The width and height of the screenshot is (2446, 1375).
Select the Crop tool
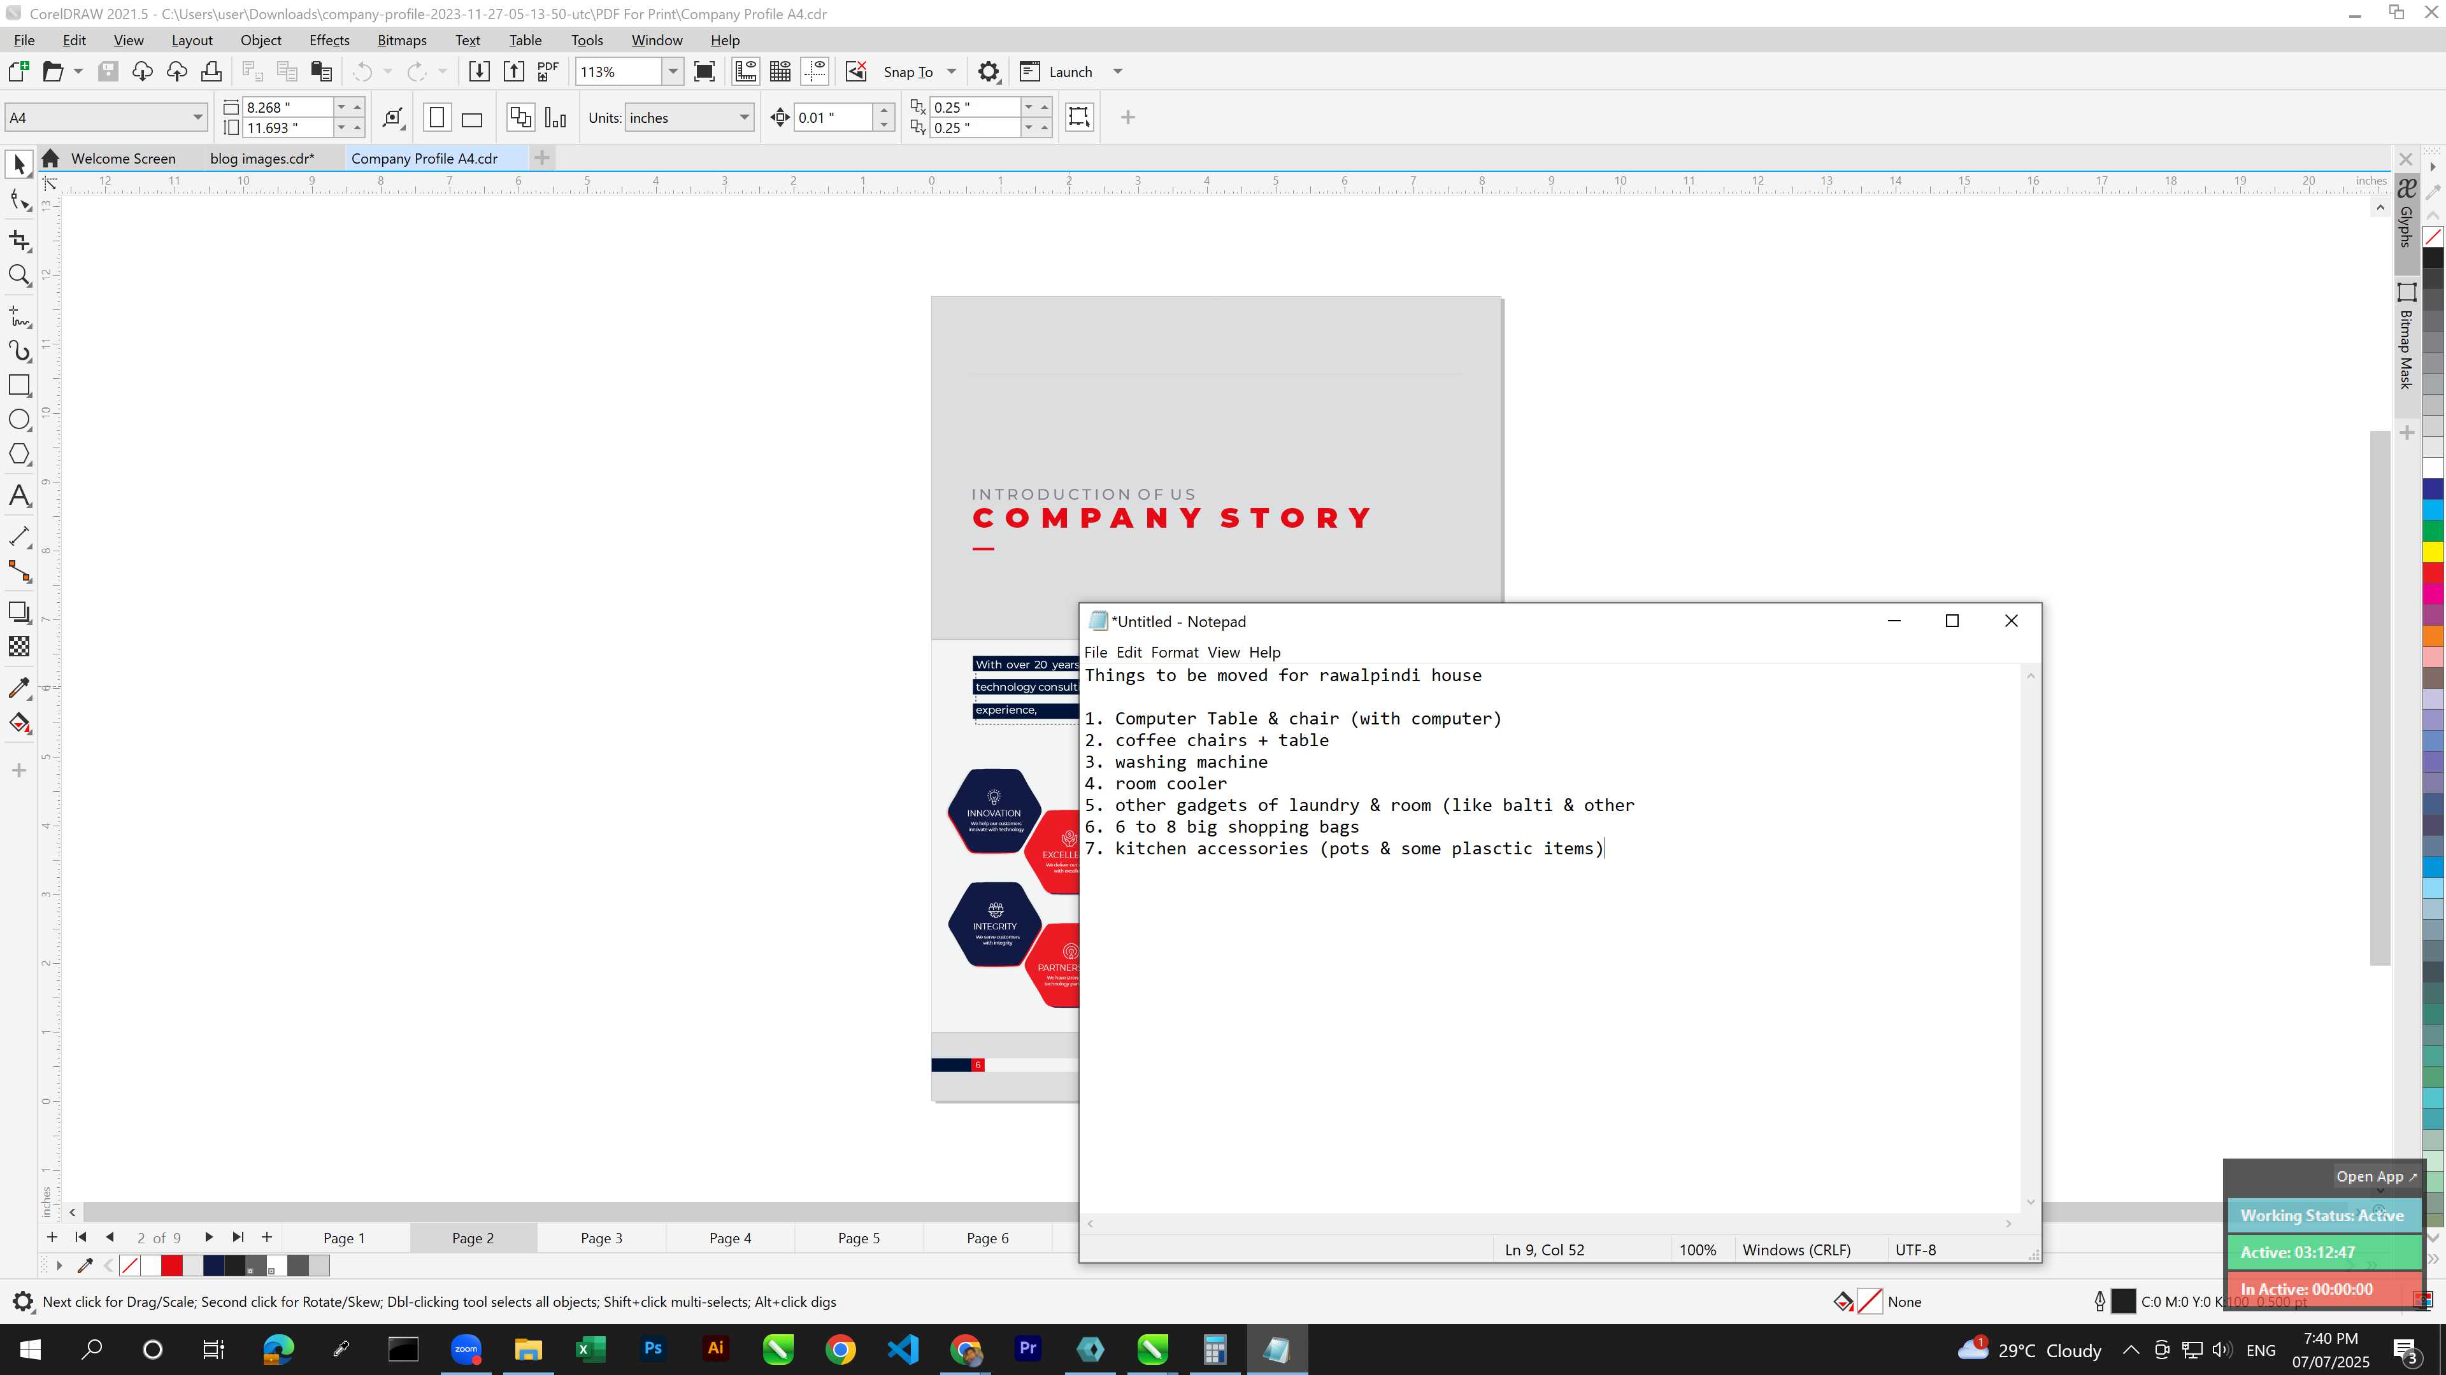click(19, 240)
